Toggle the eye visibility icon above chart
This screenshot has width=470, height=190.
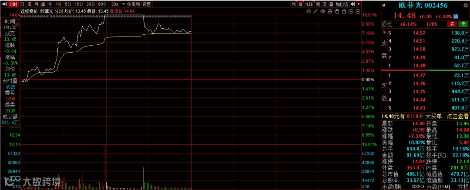coord(323,11)
